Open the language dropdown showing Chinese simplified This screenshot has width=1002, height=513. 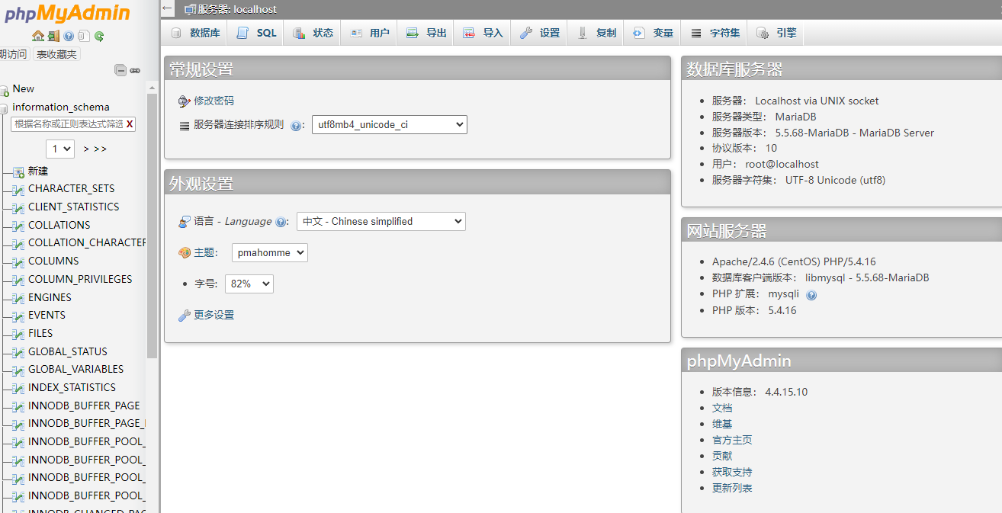pos(381,221)
